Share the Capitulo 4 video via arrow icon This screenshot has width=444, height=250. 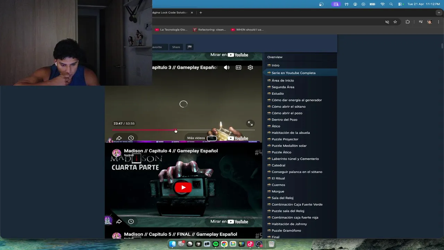pos(119,221)
